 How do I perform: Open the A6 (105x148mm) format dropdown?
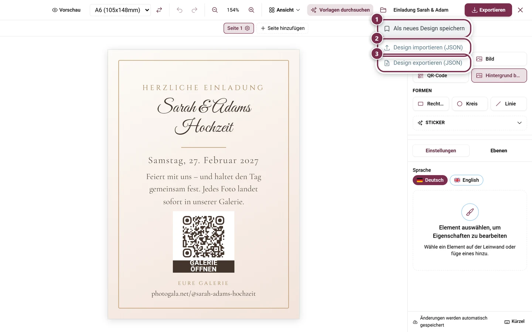[120, 10]
